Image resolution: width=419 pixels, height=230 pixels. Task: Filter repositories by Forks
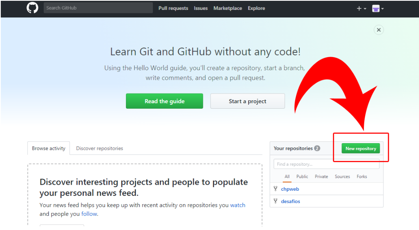coord(362,176)
